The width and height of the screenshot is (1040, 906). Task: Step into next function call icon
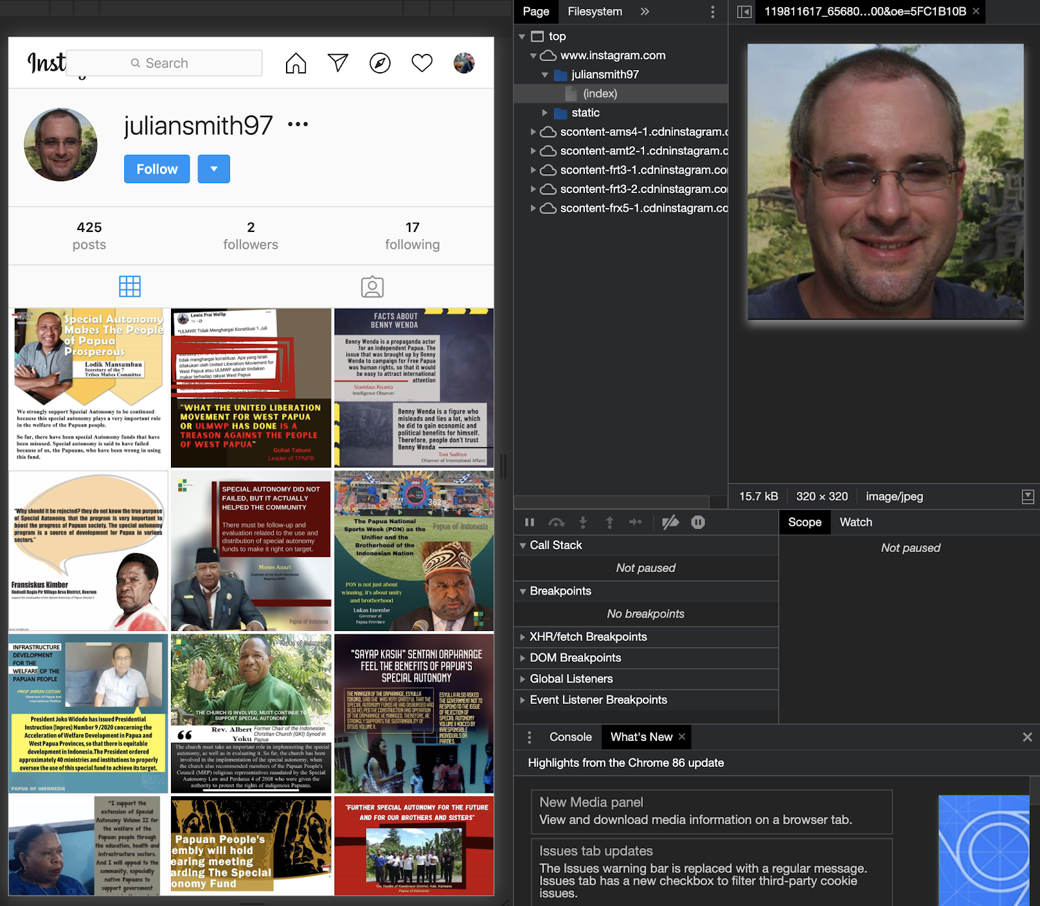(583, 522)
